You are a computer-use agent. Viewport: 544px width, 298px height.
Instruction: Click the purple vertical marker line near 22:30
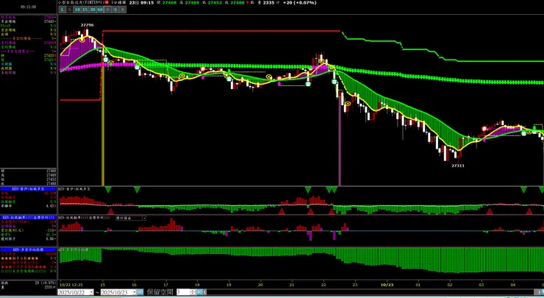340,143
